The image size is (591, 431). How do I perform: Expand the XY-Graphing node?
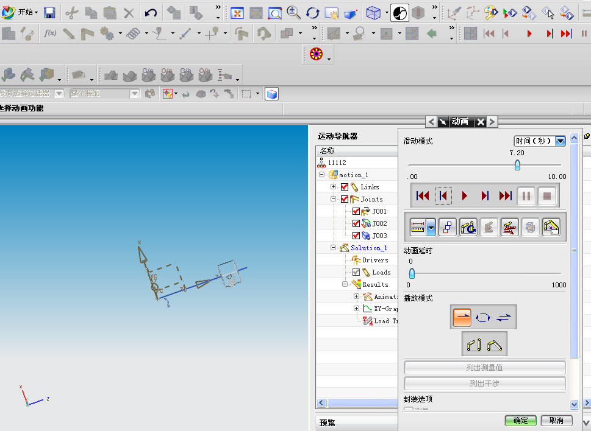point(356,309)
